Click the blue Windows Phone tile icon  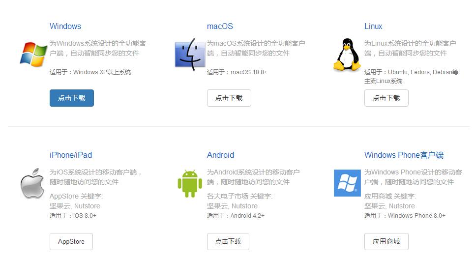[x=347, y=183]
